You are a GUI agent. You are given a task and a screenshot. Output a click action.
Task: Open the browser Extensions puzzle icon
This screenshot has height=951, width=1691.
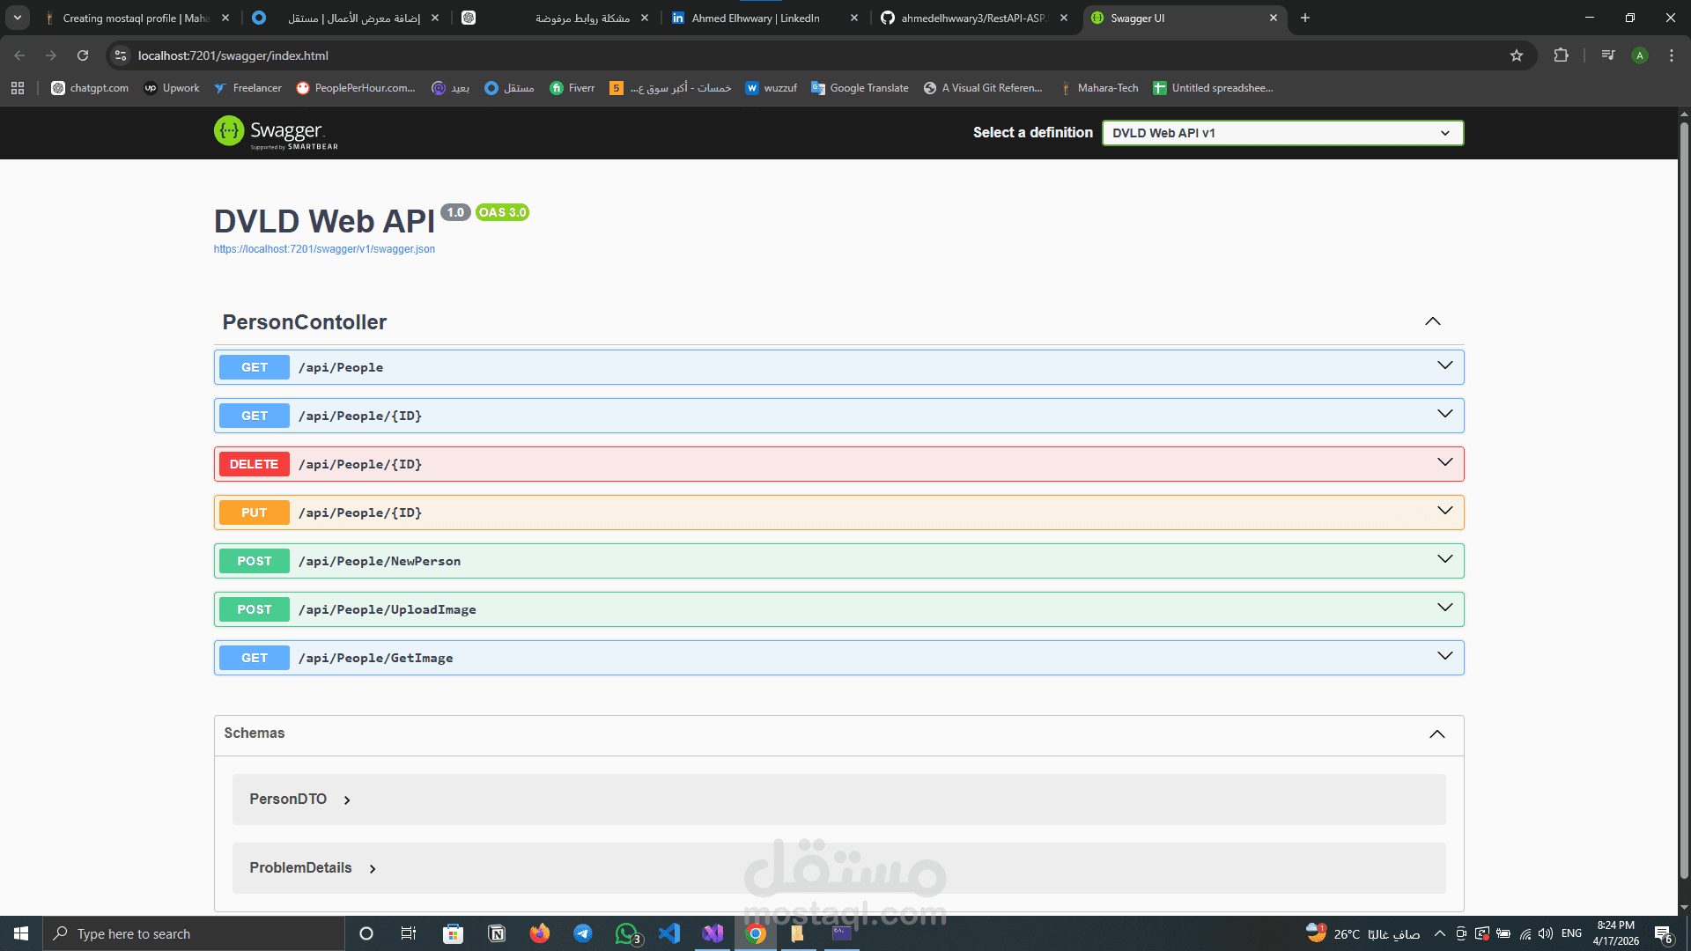click(1561, 55)
